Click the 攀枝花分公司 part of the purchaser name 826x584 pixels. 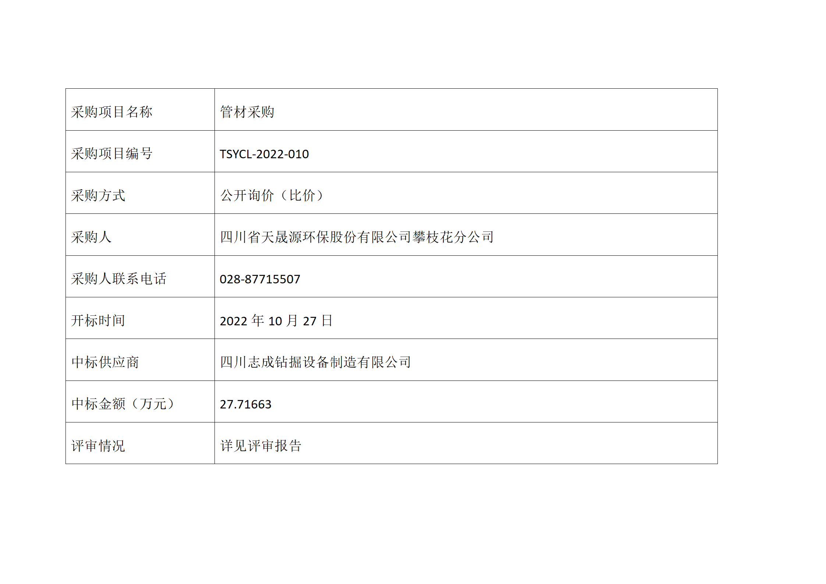pos(453,237)
